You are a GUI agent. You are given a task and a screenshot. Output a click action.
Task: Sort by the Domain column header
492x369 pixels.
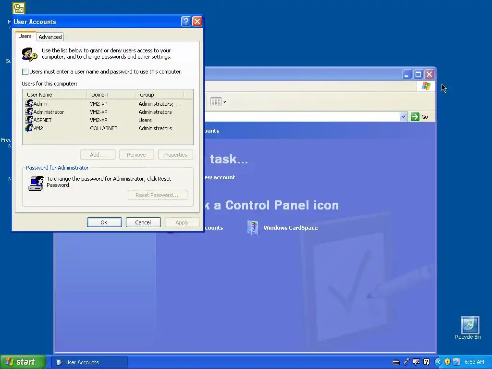point(111,95)
